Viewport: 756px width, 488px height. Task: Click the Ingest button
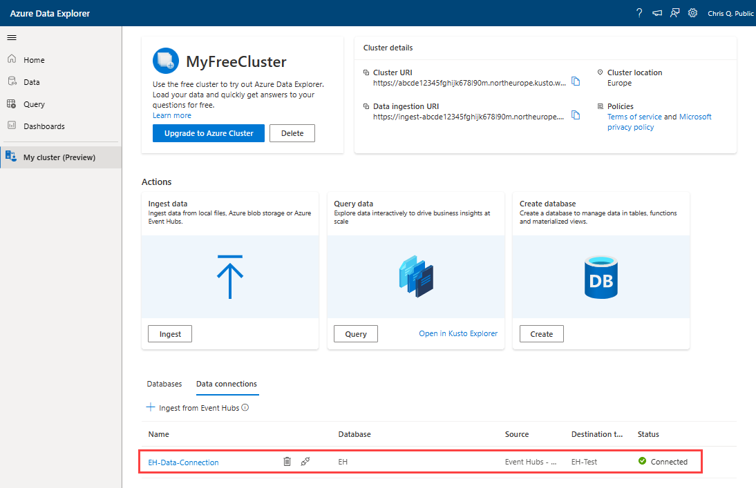click(x=170, y=334)
